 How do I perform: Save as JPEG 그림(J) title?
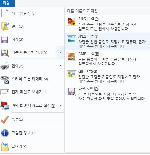click(88, 36)
